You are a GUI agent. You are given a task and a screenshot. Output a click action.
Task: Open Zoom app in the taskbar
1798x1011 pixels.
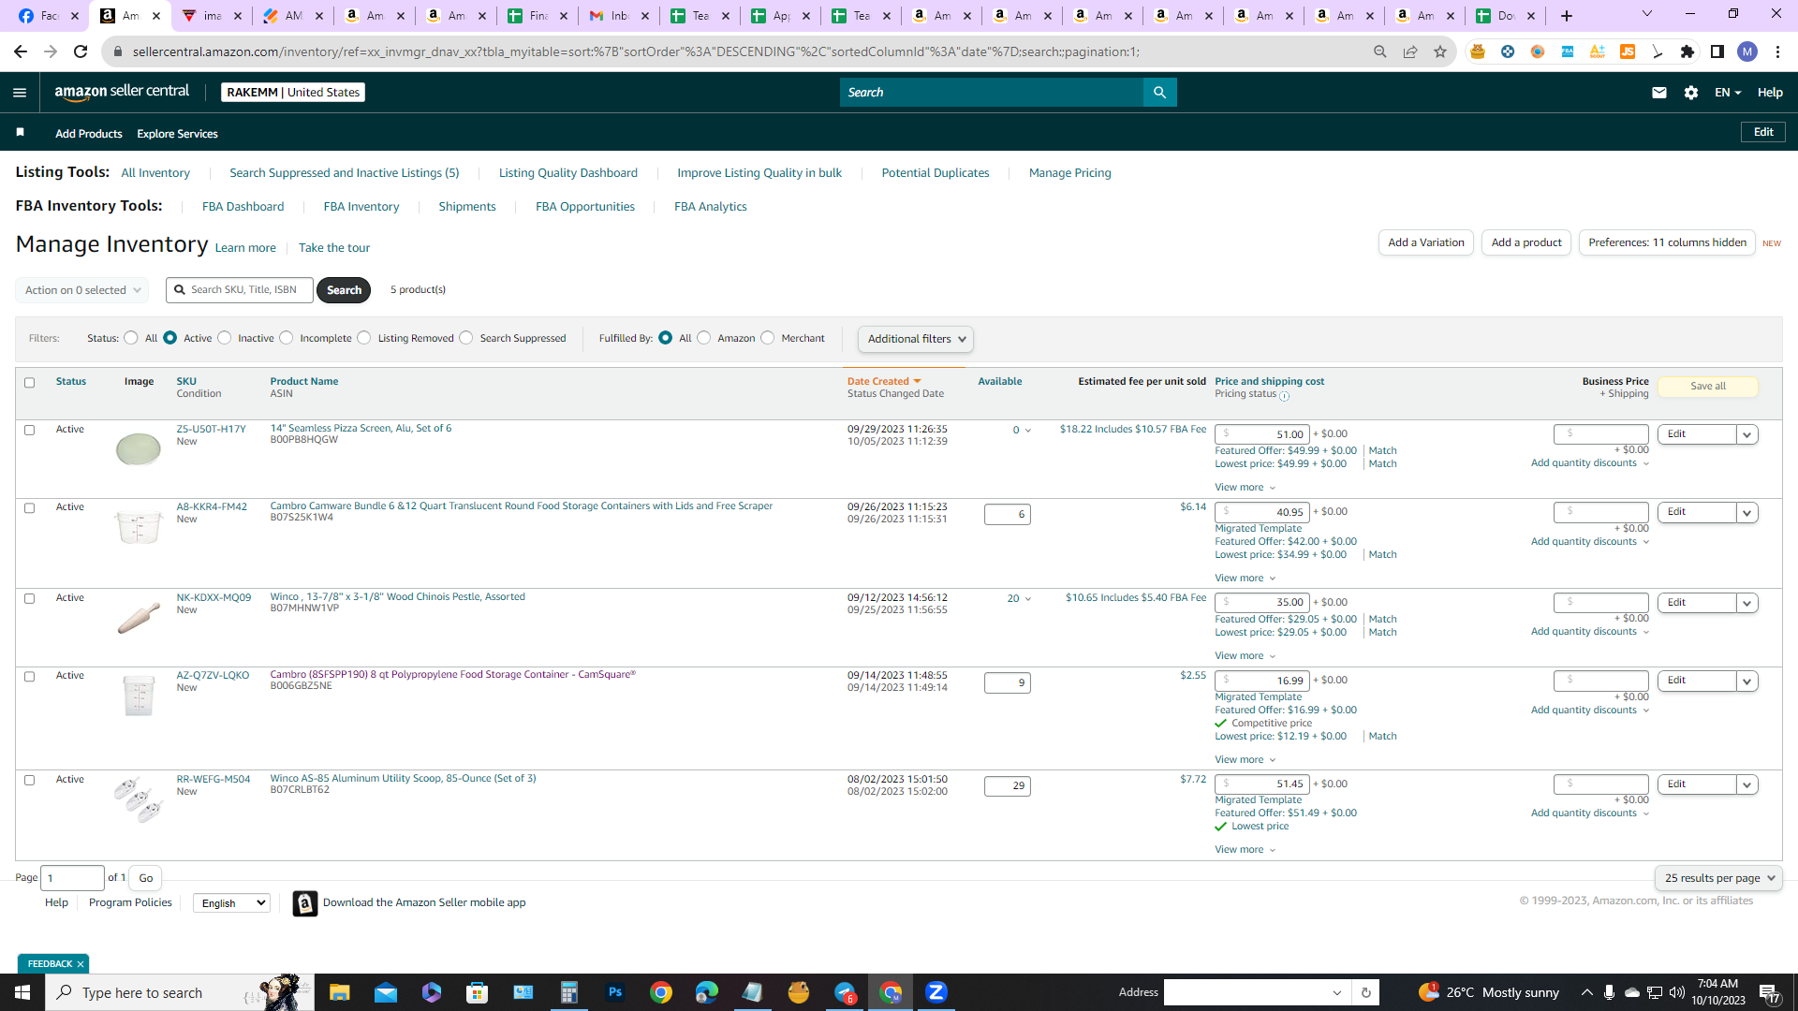click(936, 992)
